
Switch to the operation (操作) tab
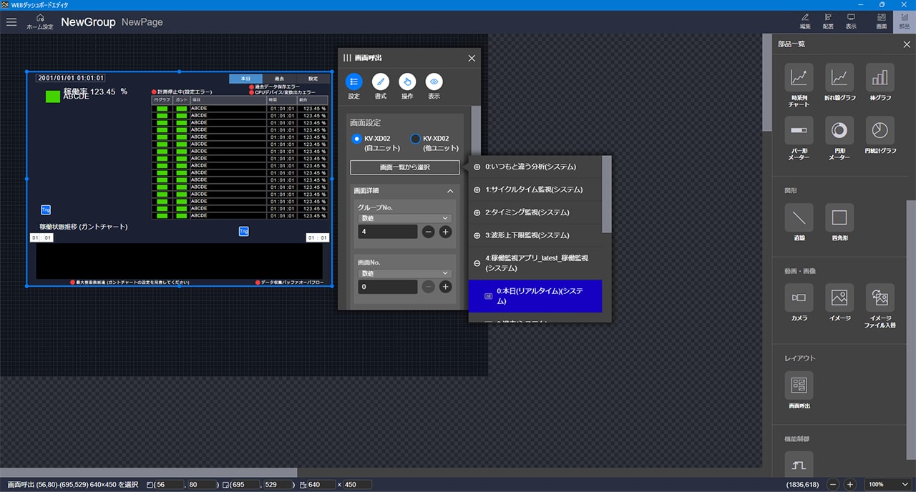click(x=407, y=82)
